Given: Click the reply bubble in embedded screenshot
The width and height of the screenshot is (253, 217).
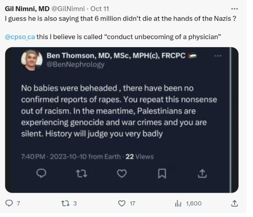Looking at the screenshot, I should (x=41, y=173).
